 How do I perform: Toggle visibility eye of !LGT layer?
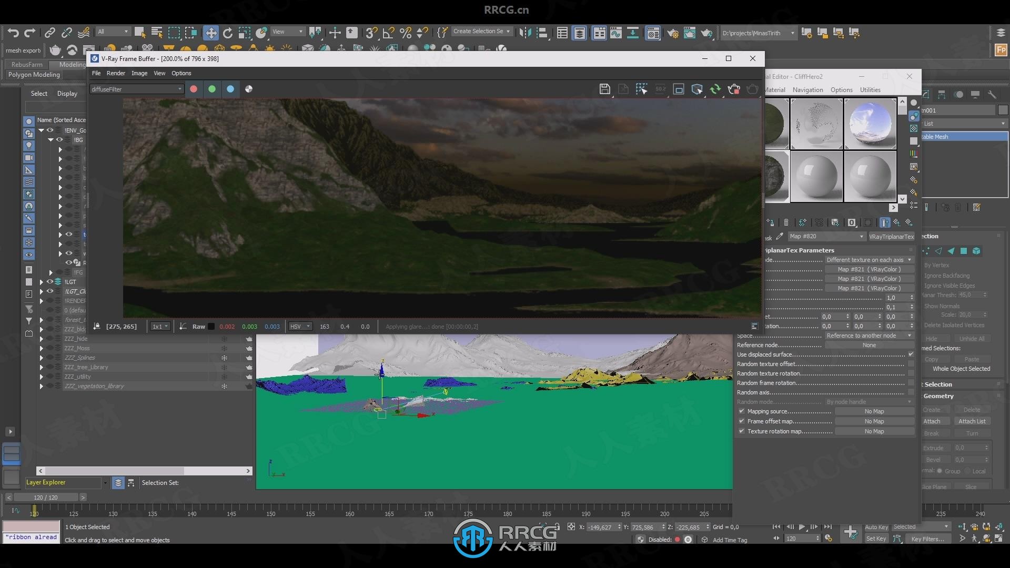(x=49, y=281)
